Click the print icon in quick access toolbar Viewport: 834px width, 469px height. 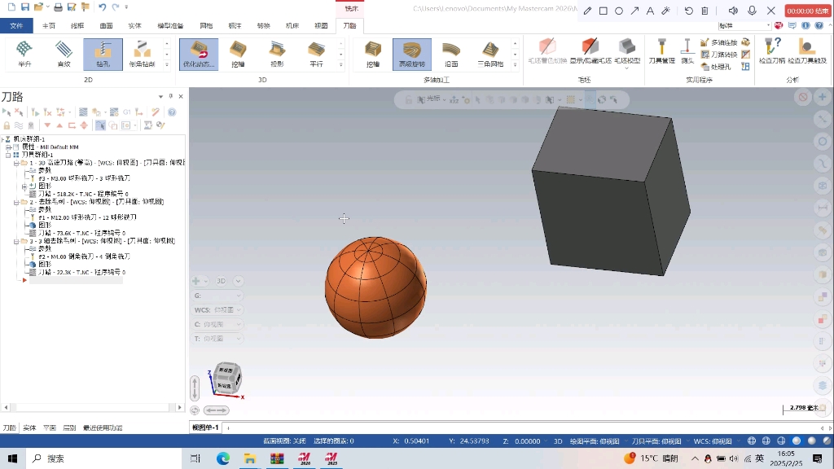coord(58,7)
